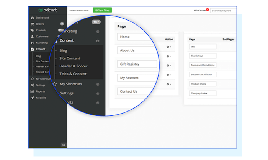Click the red notification badge
Screen dimensions: 268x160
[x=208, y=10]
